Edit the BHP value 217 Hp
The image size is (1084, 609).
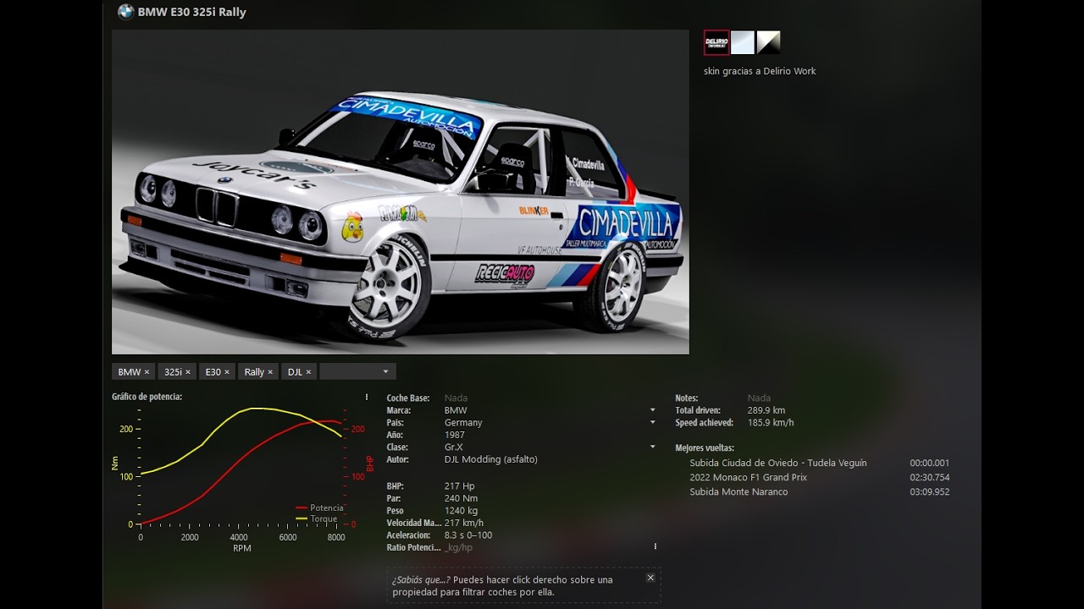click(x=459, y=486)
